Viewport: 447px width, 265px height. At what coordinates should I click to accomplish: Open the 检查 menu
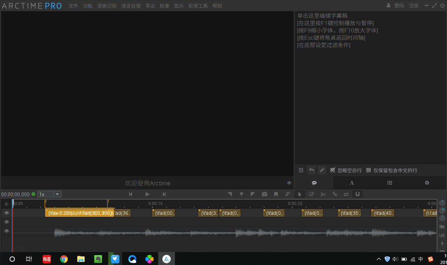tap(164, 6)
